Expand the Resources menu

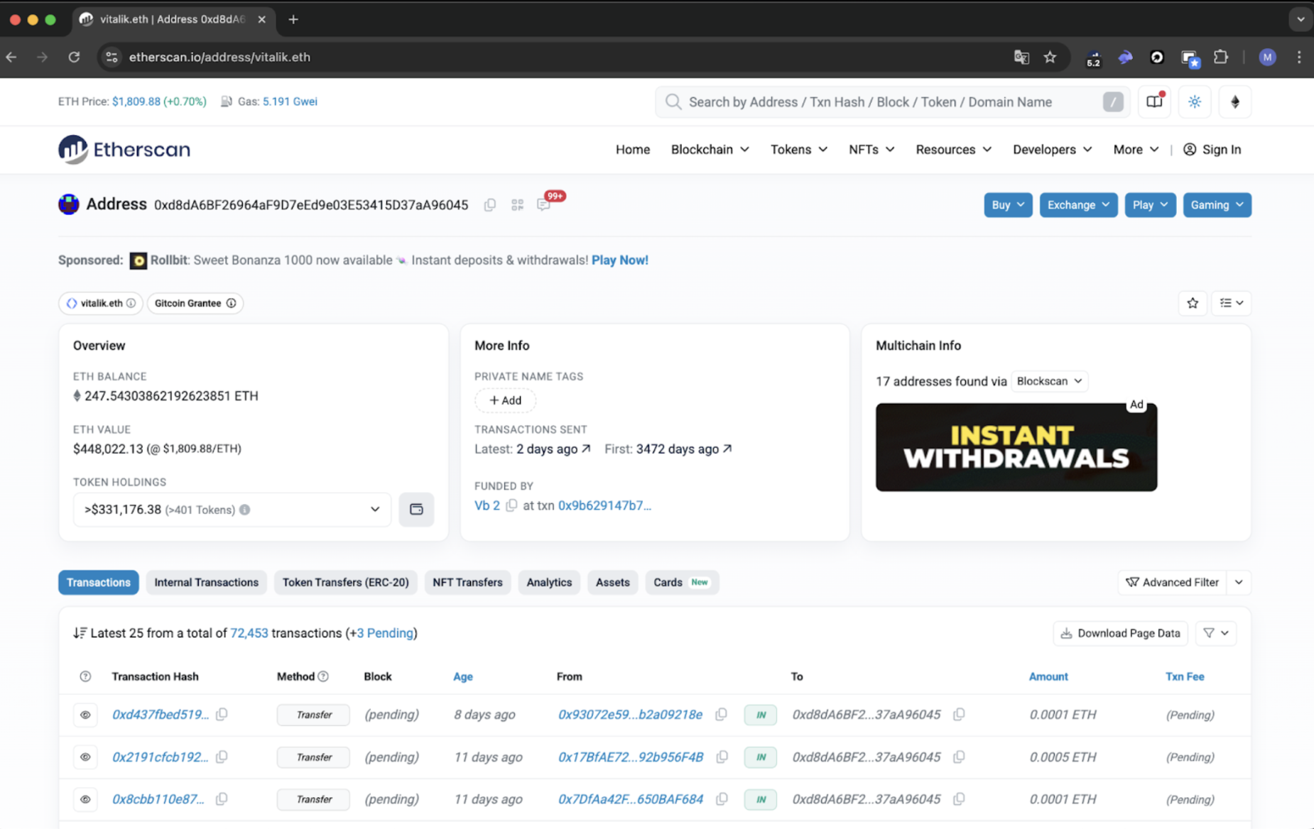(953, 150)
